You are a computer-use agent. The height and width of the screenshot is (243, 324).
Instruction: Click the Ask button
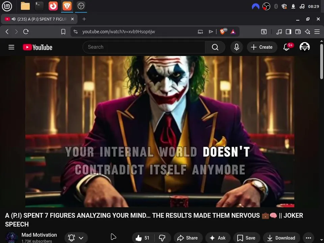[218, 238]
